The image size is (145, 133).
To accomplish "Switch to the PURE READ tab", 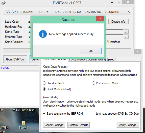I will (77, 60).
